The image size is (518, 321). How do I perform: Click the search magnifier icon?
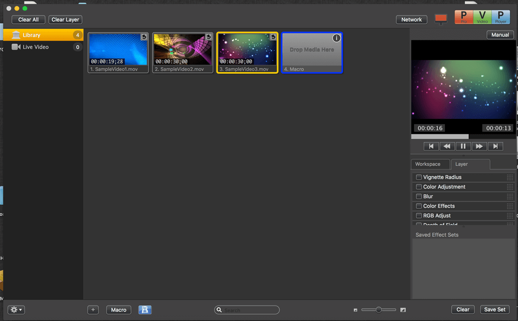[x=219, y=310]
